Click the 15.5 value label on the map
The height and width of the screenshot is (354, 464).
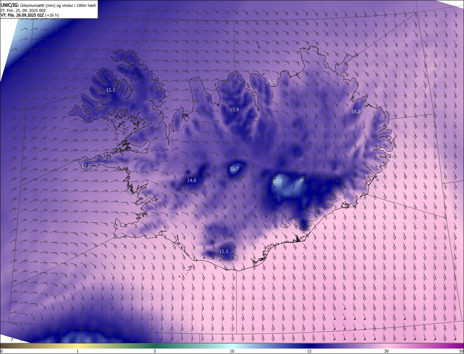pos(224,252)
